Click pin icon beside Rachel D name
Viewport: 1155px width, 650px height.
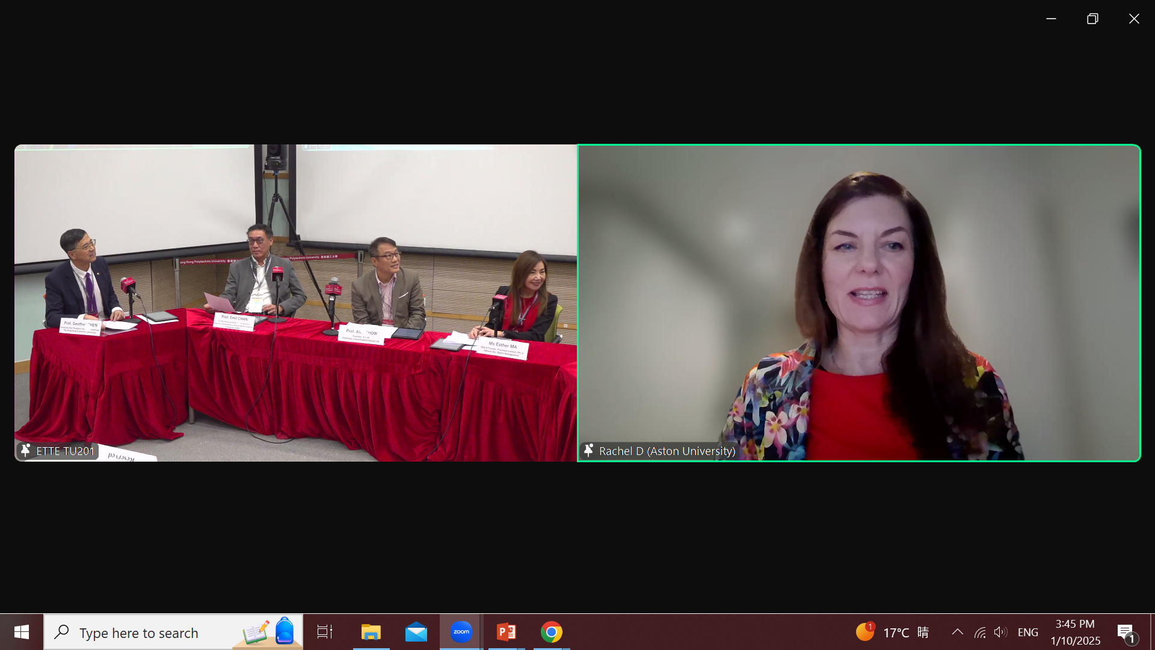coord(588,450)
